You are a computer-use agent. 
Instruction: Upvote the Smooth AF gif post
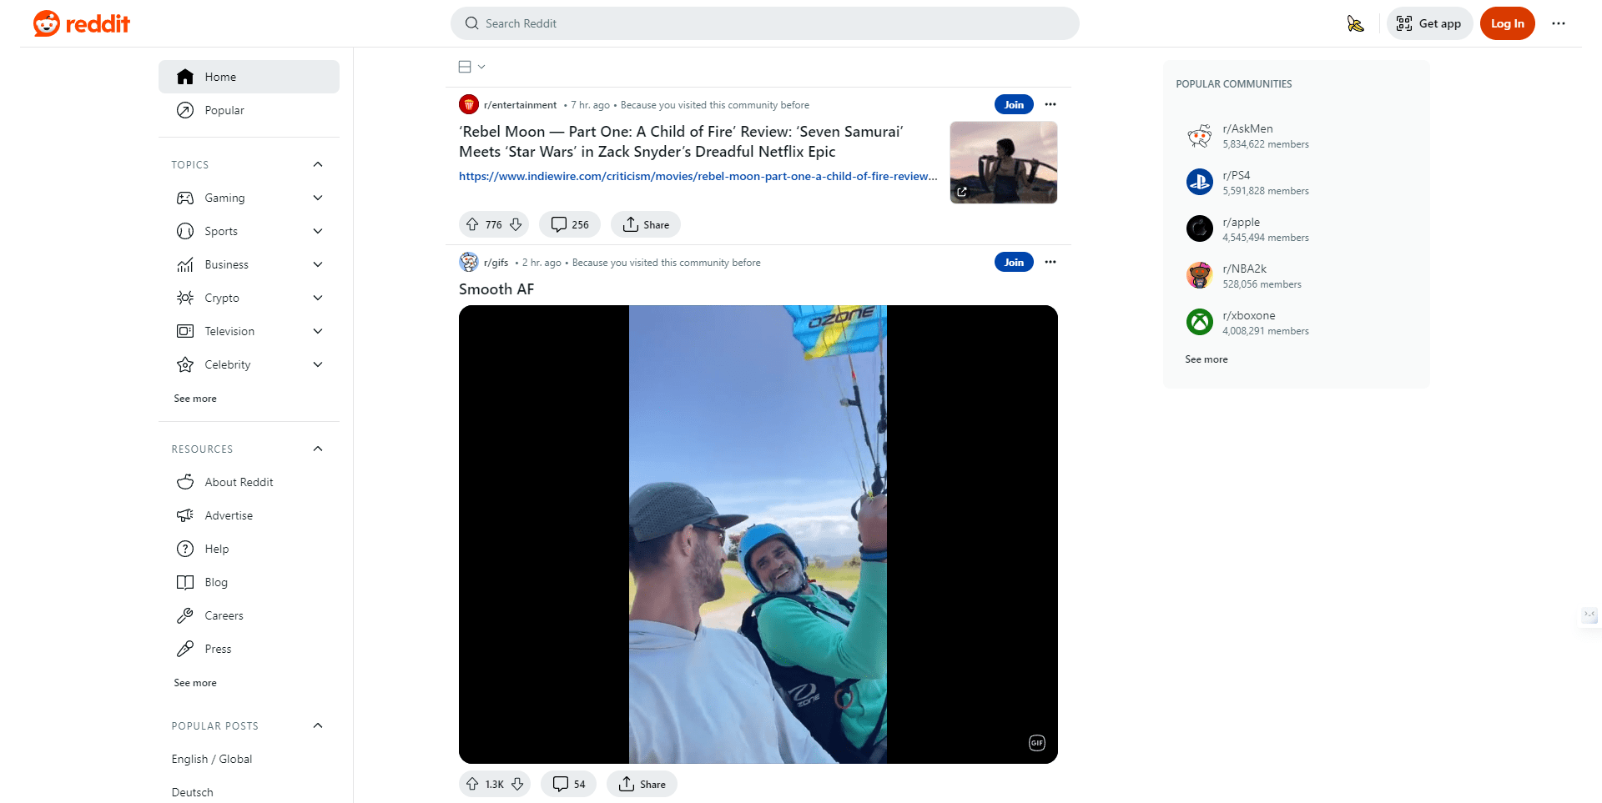(472, 784)
